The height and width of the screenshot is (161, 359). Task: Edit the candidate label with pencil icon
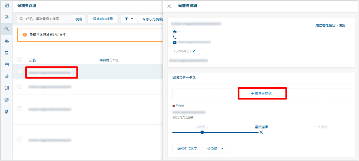[x=194, y=51]
